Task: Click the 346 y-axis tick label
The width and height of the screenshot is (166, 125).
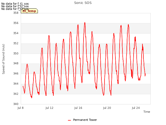Action: pos(16,73)
